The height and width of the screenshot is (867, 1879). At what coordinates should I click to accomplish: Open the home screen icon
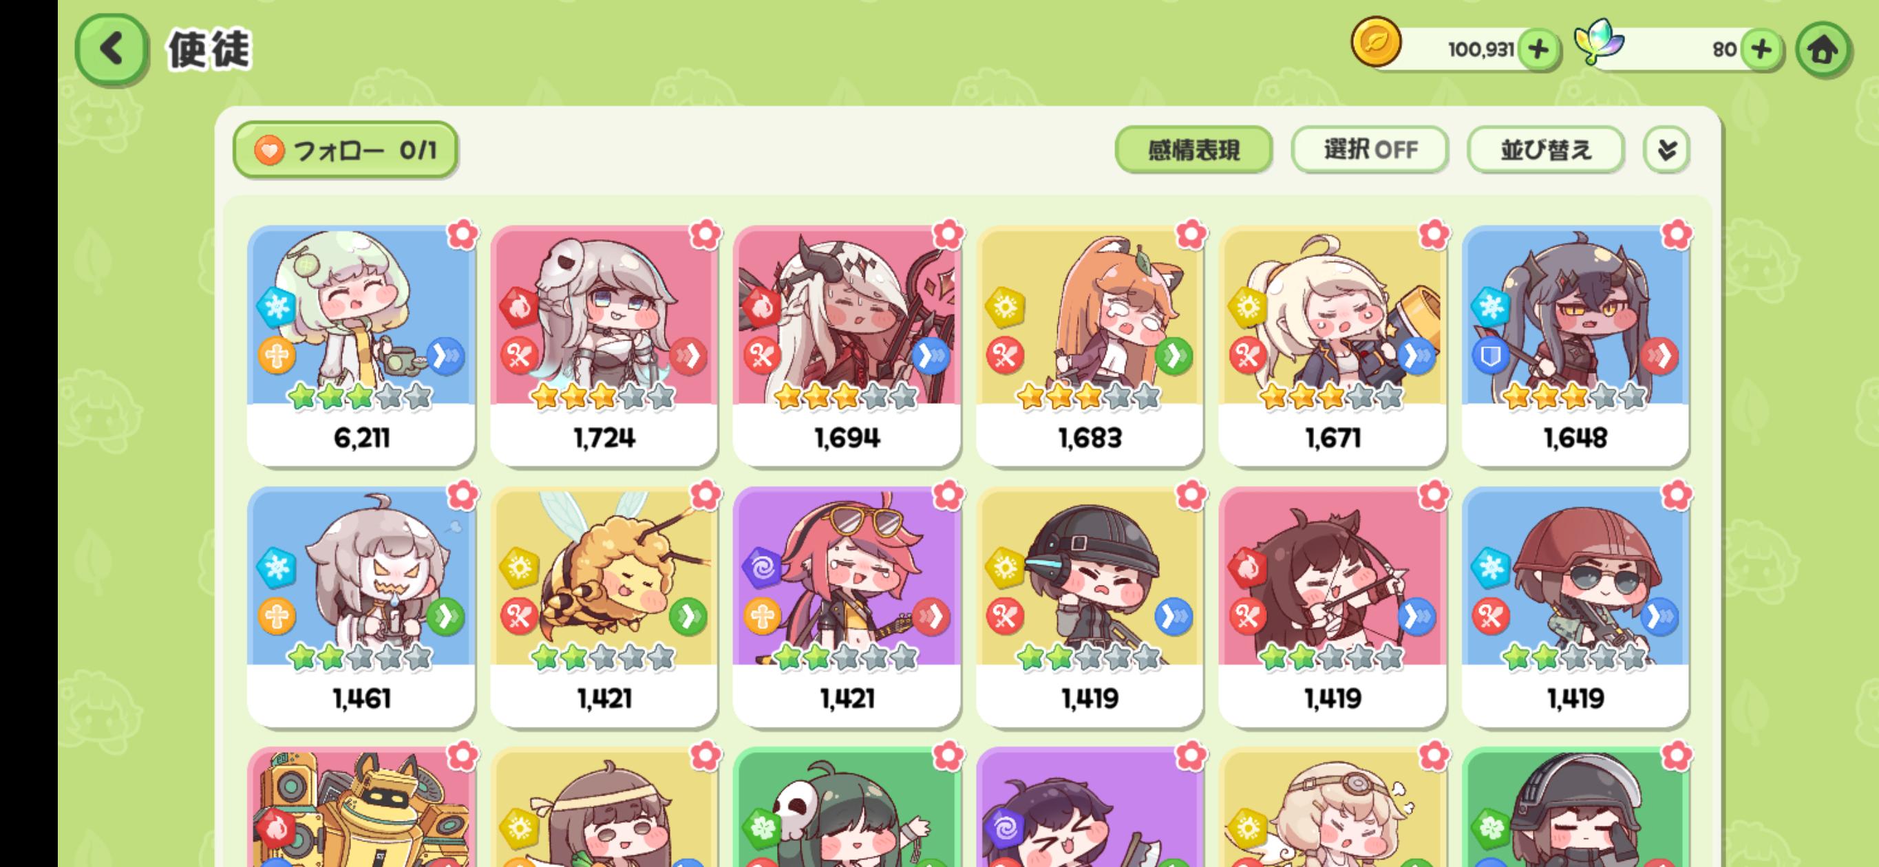click(1822, 50)
